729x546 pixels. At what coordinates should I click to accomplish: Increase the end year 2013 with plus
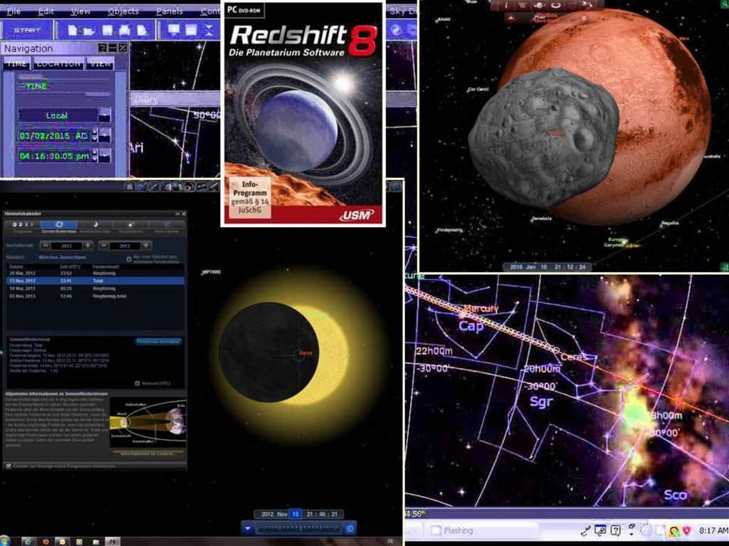point(146,245)
